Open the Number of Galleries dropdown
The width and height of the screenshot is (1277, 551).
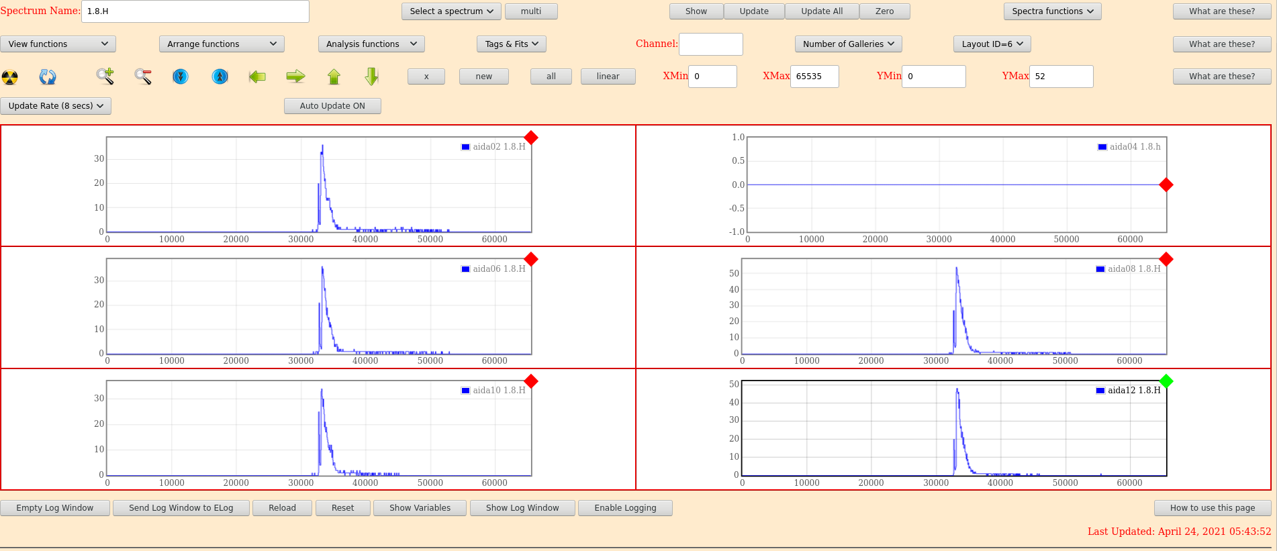click(848, 44)
